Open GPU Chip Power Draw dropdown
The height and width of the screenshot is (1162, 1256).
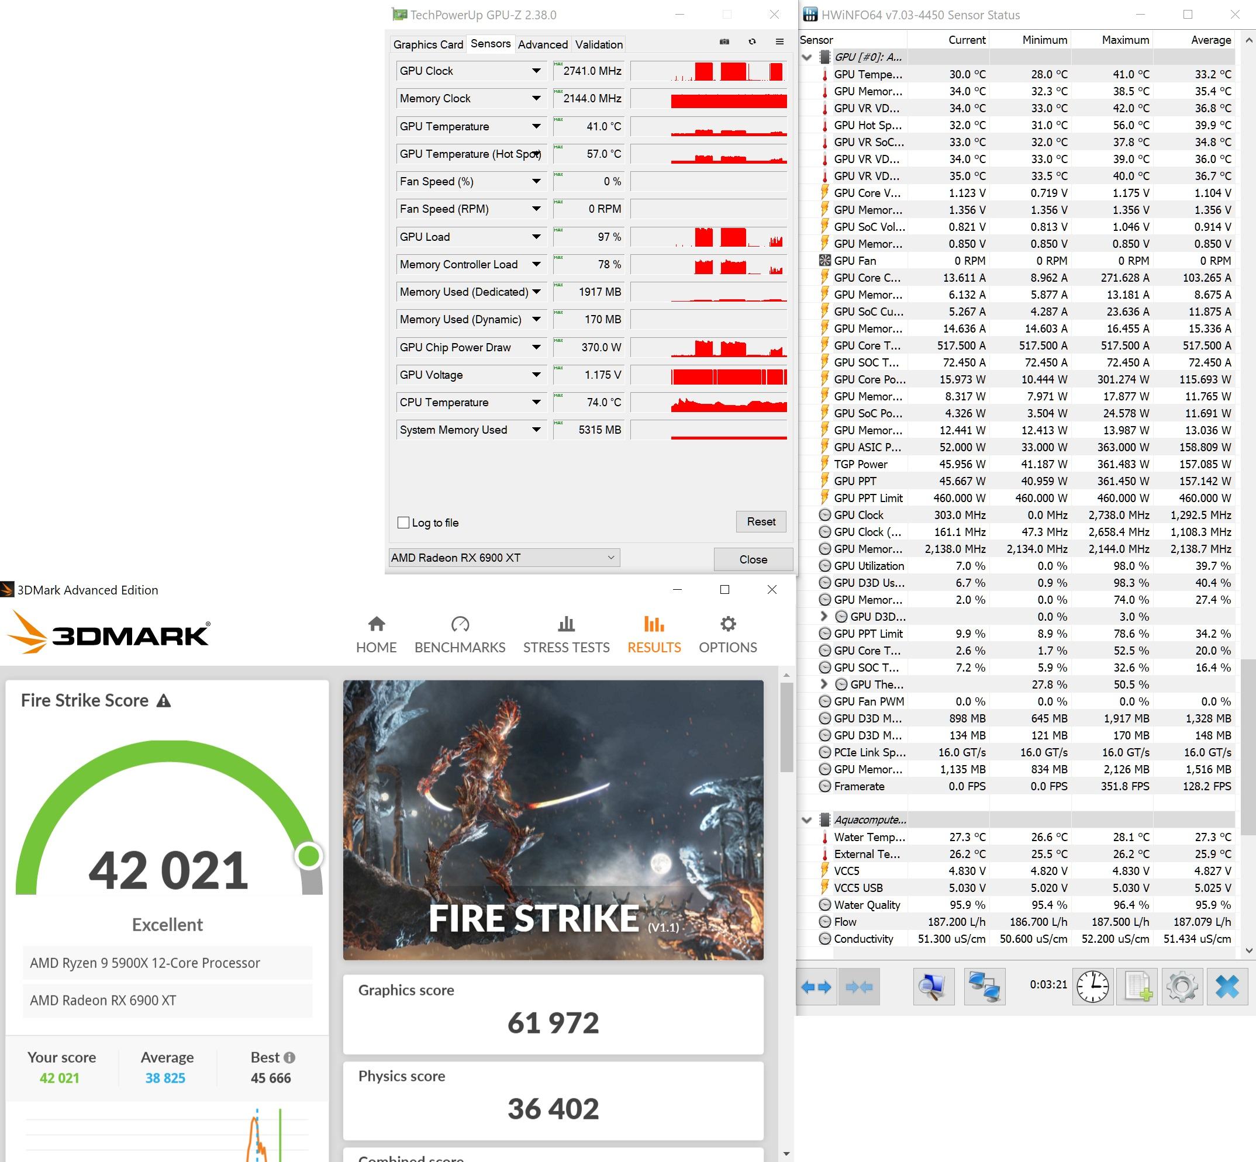point(536,347)
